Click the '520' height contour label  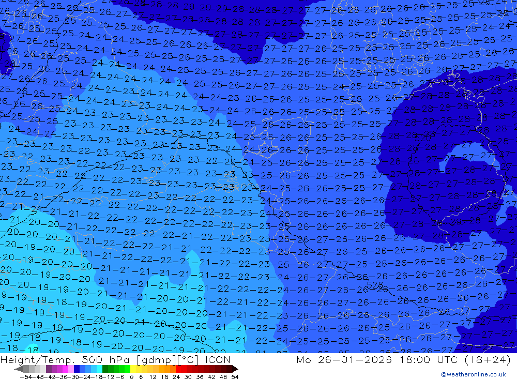click(x=422, y=138)
